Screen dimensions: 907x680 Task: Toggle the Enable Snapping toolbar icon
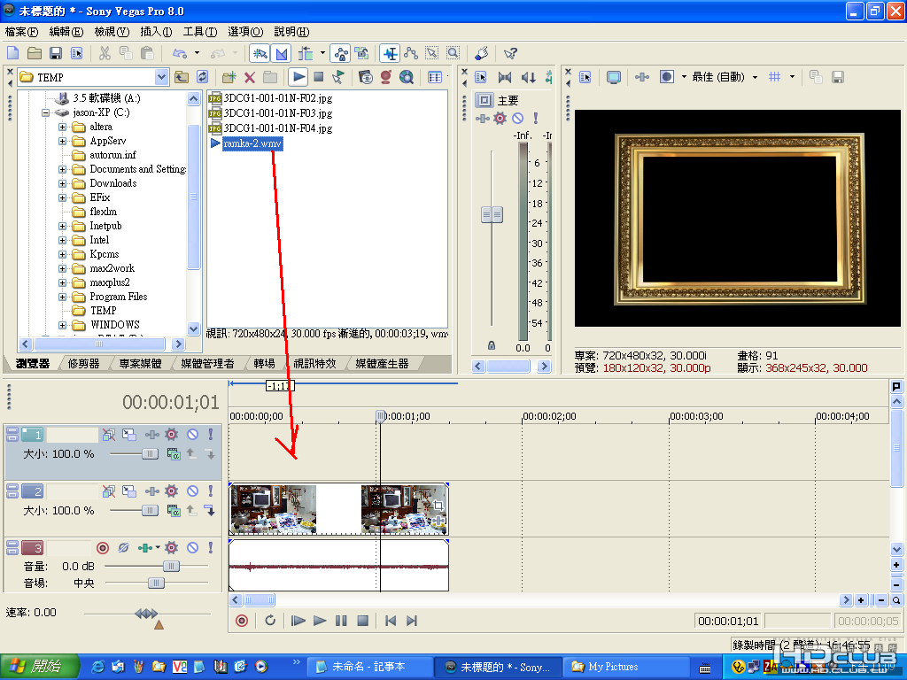click(x=260, y=53)
